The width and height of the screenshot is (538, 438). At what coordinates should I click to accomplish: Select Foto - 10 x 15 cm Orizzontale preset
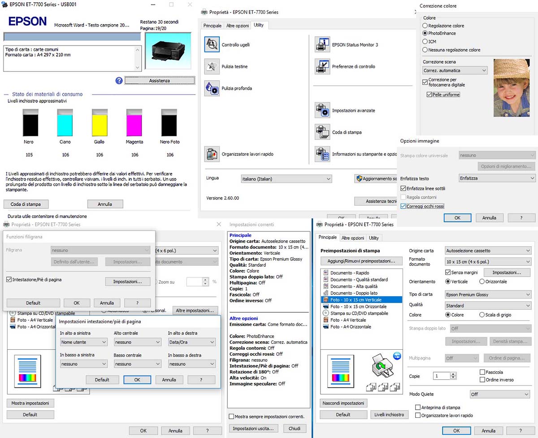point(358,306)
